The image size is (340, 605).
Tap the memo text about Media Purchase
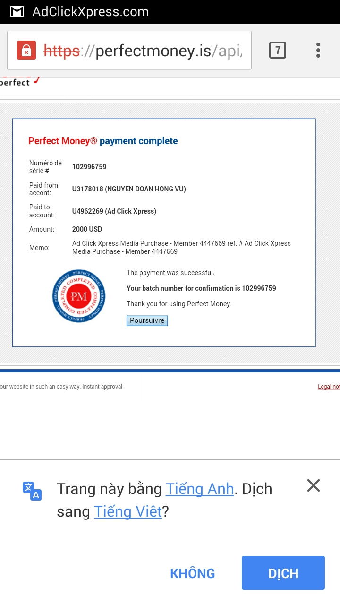click(x=181, y=248)
